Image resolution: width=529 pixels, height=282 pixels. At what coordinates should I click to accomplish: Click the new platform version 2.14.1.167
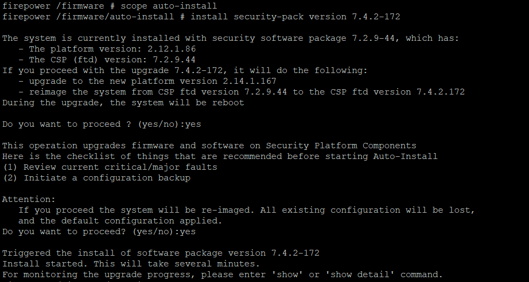pyautogui.click(x=249, y=82)
